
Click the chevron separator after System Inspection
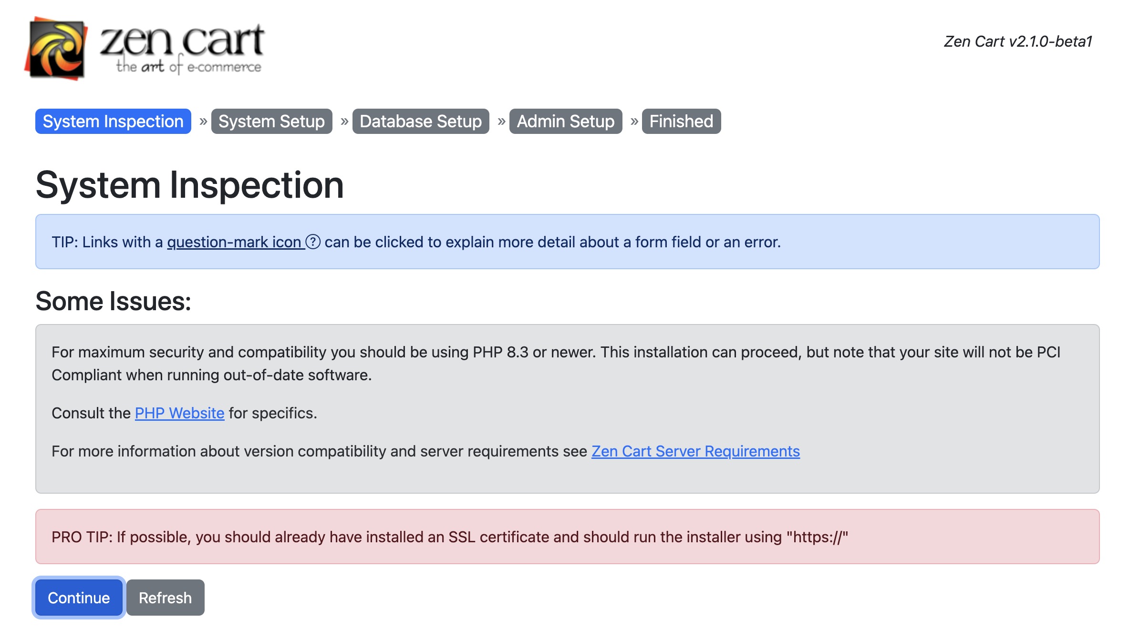(203, 121)
